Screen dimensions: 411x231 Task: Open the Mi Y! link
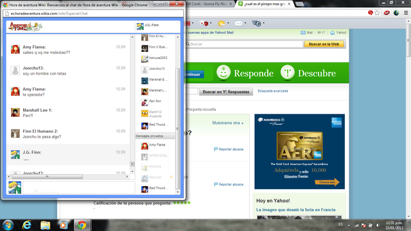(x=321, y=33)
